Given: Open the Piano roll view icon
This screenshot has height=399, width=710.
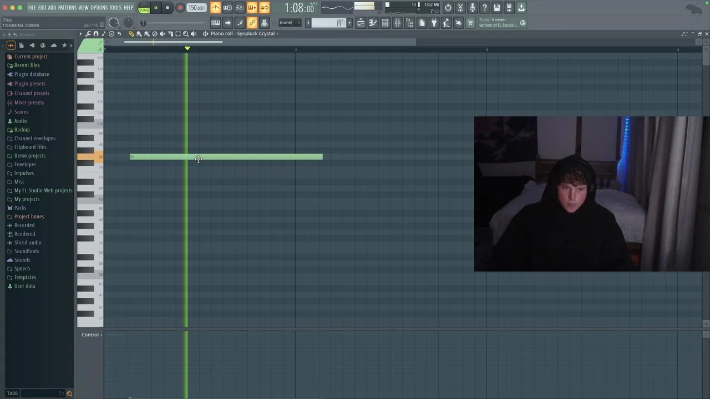Looking at the screenshot, I should click(373, 23).
